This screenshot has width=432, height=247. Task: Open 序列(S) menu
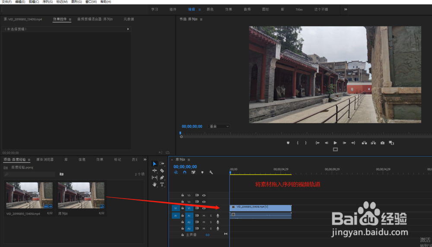tap(48, 2)
